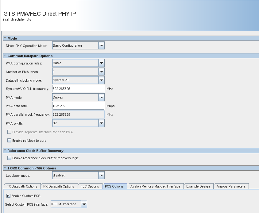Open Datapath clocking mode dropdown
Screen dimensions: 259x213
[x=101, y=80]
